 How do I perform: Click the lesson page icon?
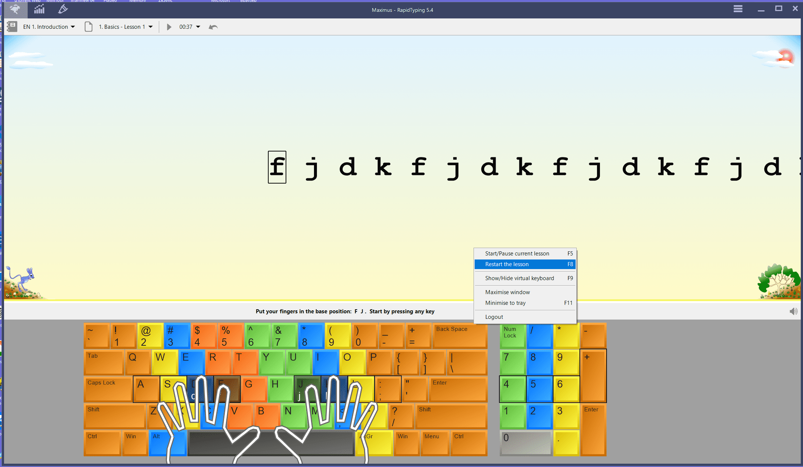pos(88,27)
